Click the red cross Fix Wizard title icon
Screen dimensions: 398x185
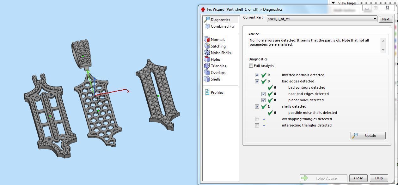click(x=203, y=9)
